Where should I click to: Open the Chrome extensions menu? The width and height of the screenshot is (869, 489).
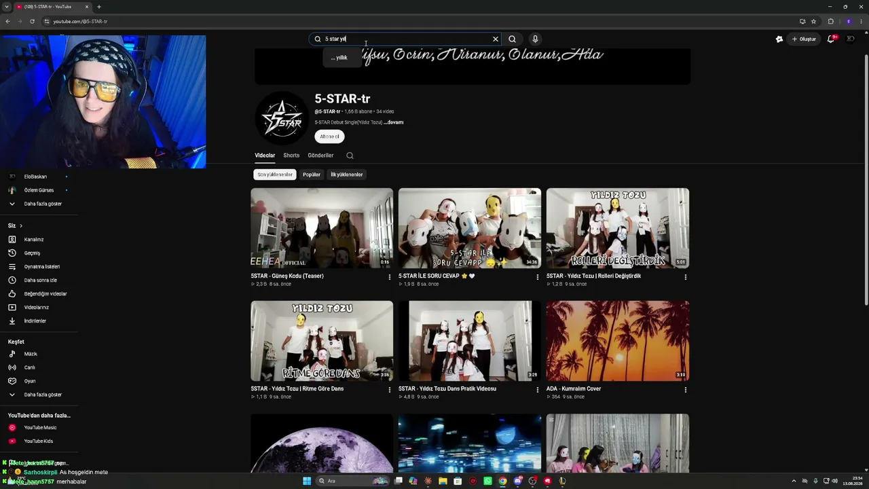click(x=830, y=21)
